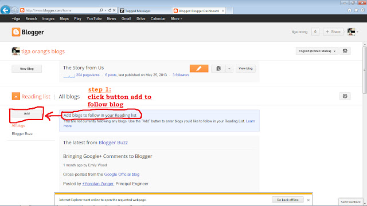Open the Google Official blog link
This screenshot has width=367, height=206.
pyautogui.click(x=122, y=174)
